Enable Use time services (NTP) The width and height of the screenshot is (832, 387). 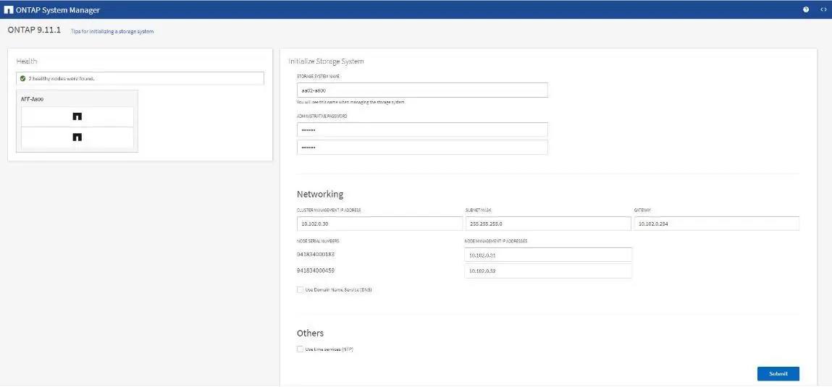301,349
